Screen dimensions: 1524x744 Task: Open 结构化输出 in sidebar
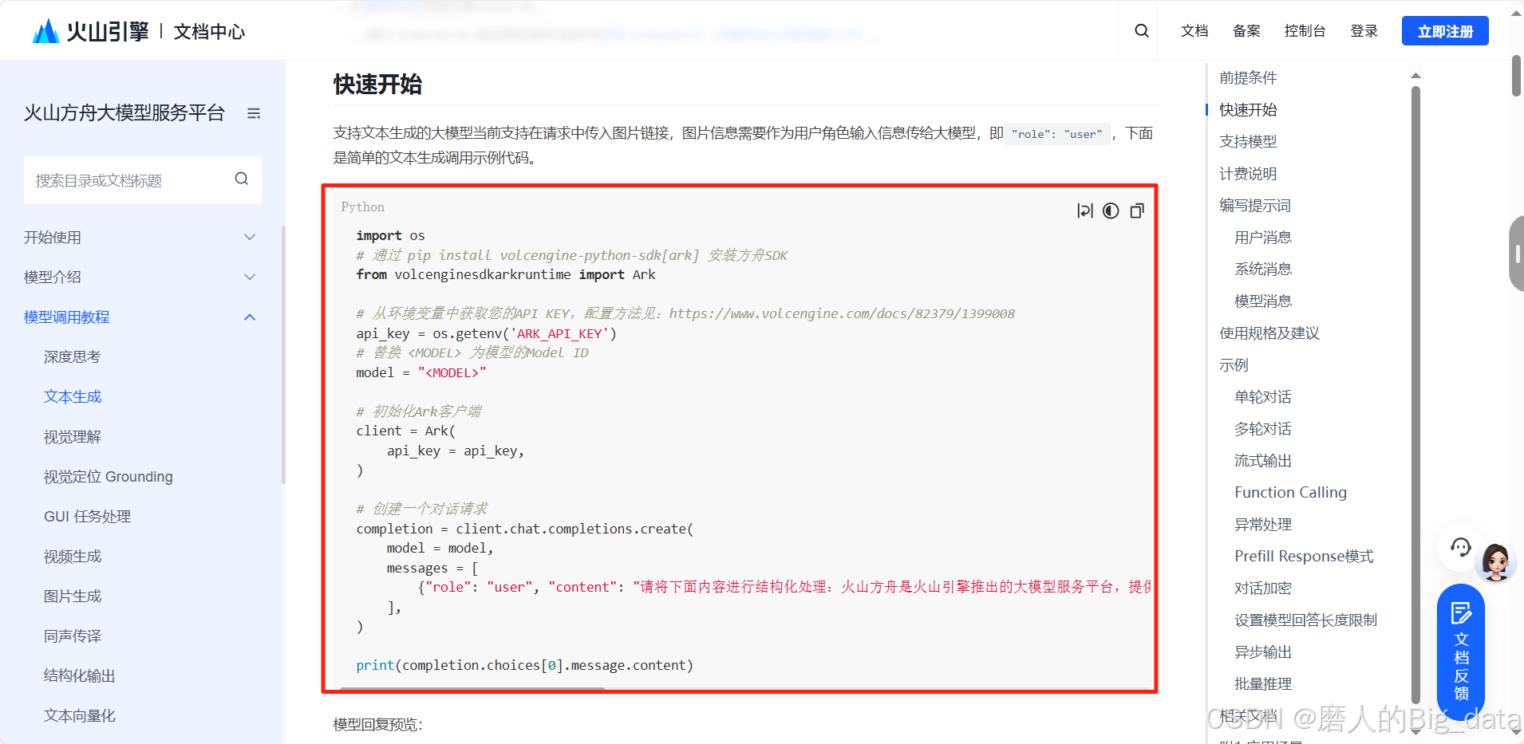(x=80, y=676)
